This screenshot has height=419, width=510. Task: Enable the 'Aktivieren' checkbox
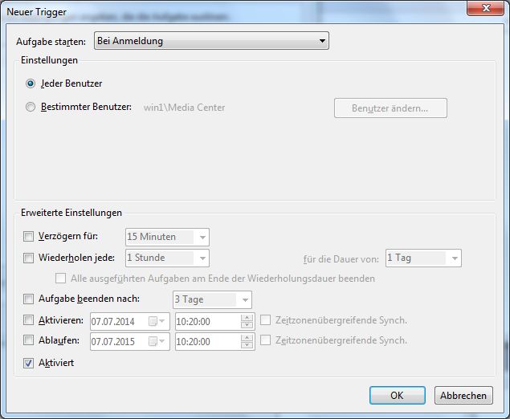28,320
